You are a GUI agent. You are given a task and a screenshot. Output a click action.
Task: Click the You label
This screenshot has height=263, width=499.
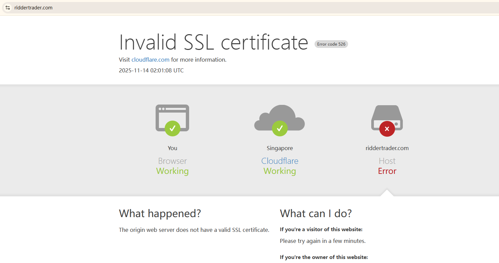coord(172,148)
